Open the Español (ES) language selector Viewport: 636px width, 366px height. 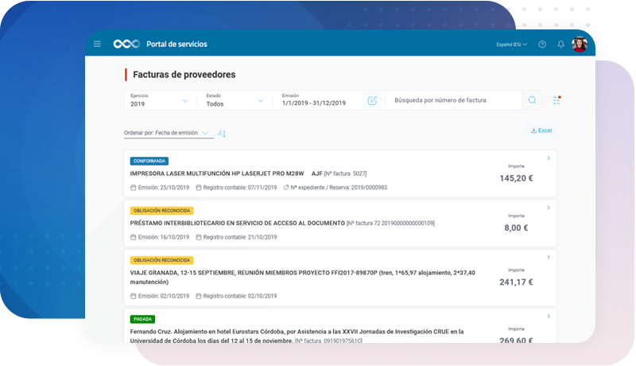coord(511,45)
